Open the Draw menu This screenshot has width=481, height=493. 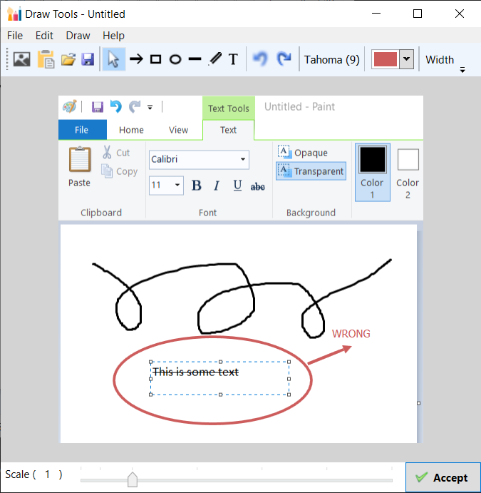point(78,36)
